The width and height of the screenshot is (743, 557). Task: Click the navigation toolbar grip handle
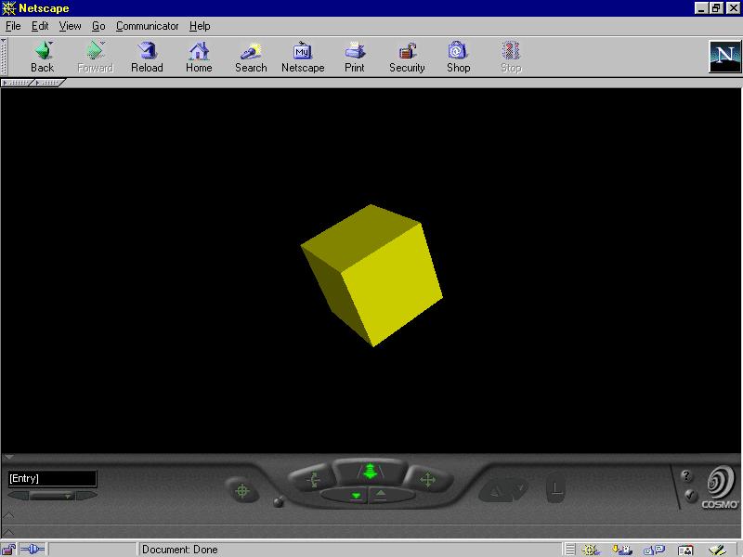coord(4,57)
